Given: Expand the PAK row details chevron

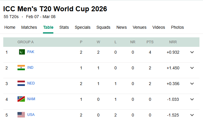Looking at the screenshot, I should [x=192, y=52].
